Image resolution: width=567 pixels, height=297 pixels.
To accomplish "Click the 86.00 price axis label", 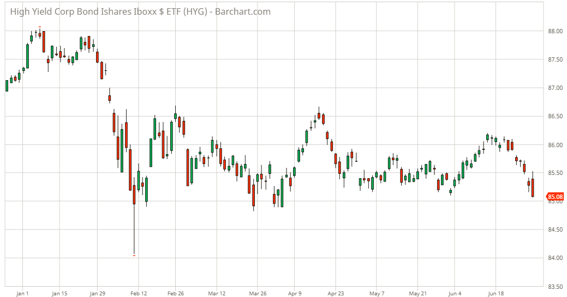I will click(x=555, y=144).
